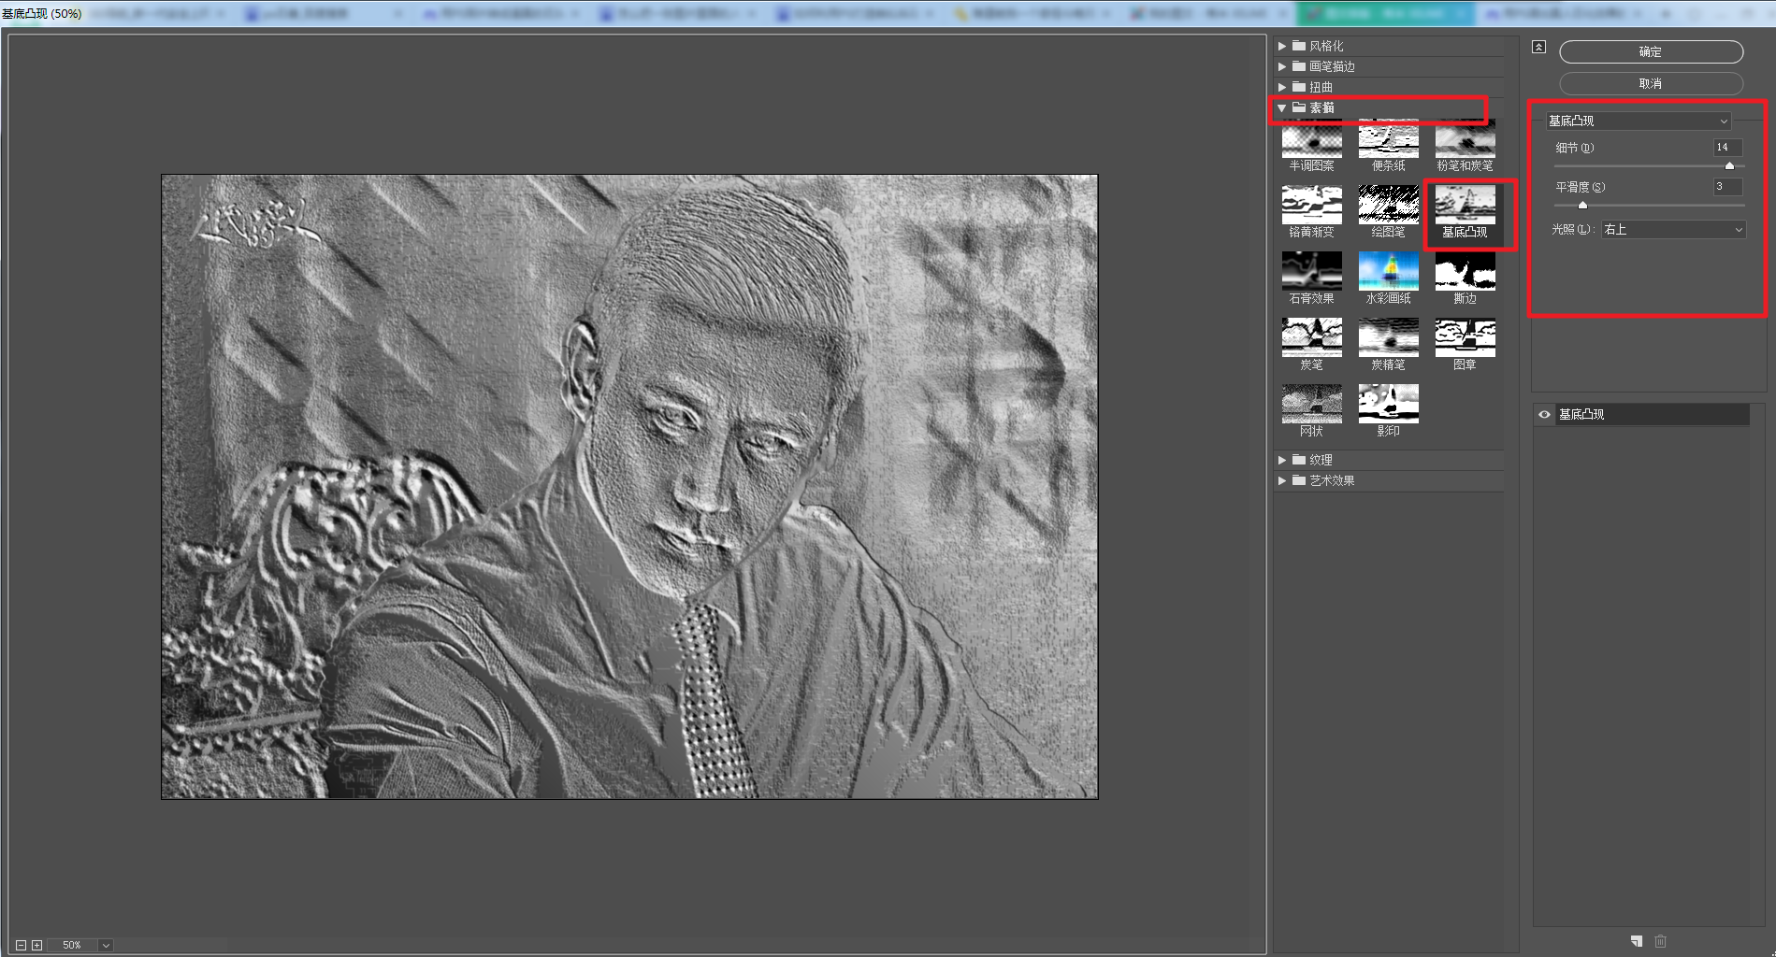Hide the 基底凸现 effect layer eye
The image size is (1776, 957).
click(x=1544, y=414)
